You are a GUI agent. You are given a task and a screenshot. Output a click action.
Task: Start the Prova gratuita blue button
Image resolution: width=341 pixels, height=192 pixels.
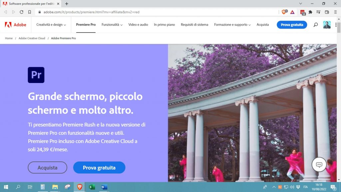(x=99, y=167)
